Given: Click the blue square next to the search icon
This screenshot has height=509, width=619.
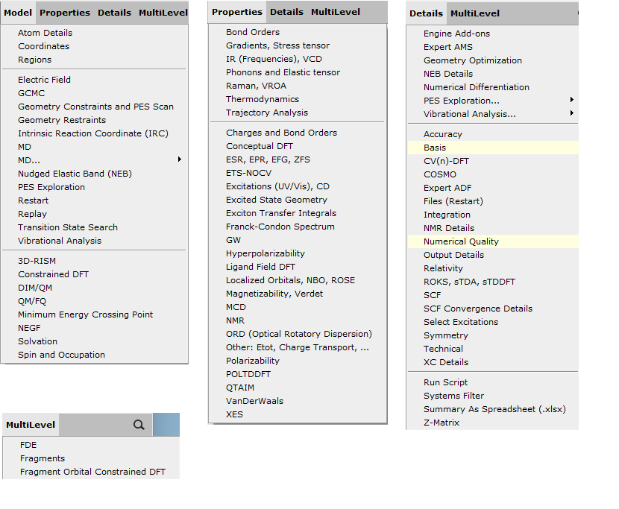Looking at the screenshot, I should tap(166, 424).
